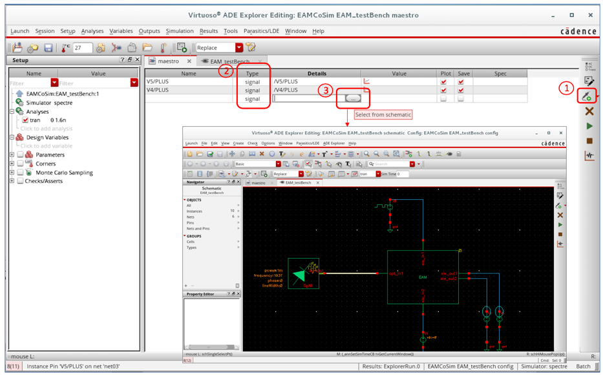Click the add output probe icon on right toolbar
Viewport: 603px width, 375px height.
(586, 96)
